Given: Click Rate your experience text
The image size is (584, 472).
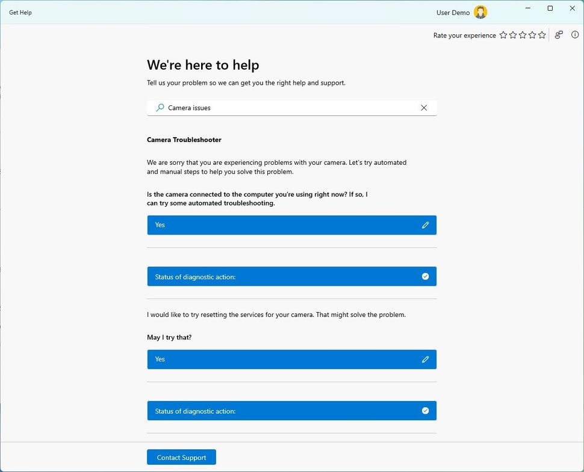Looking at the screenshot, I should (464, 35).
